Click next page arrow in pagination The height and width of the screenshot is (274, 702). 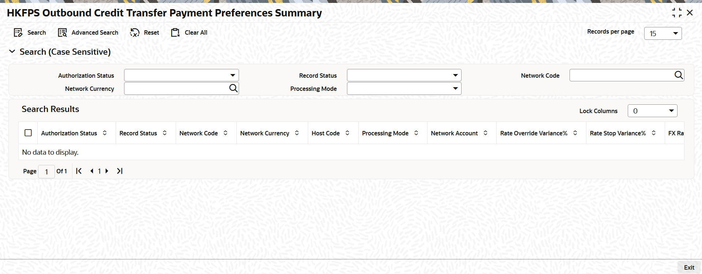pyautogui.click(x=107, y=171)
